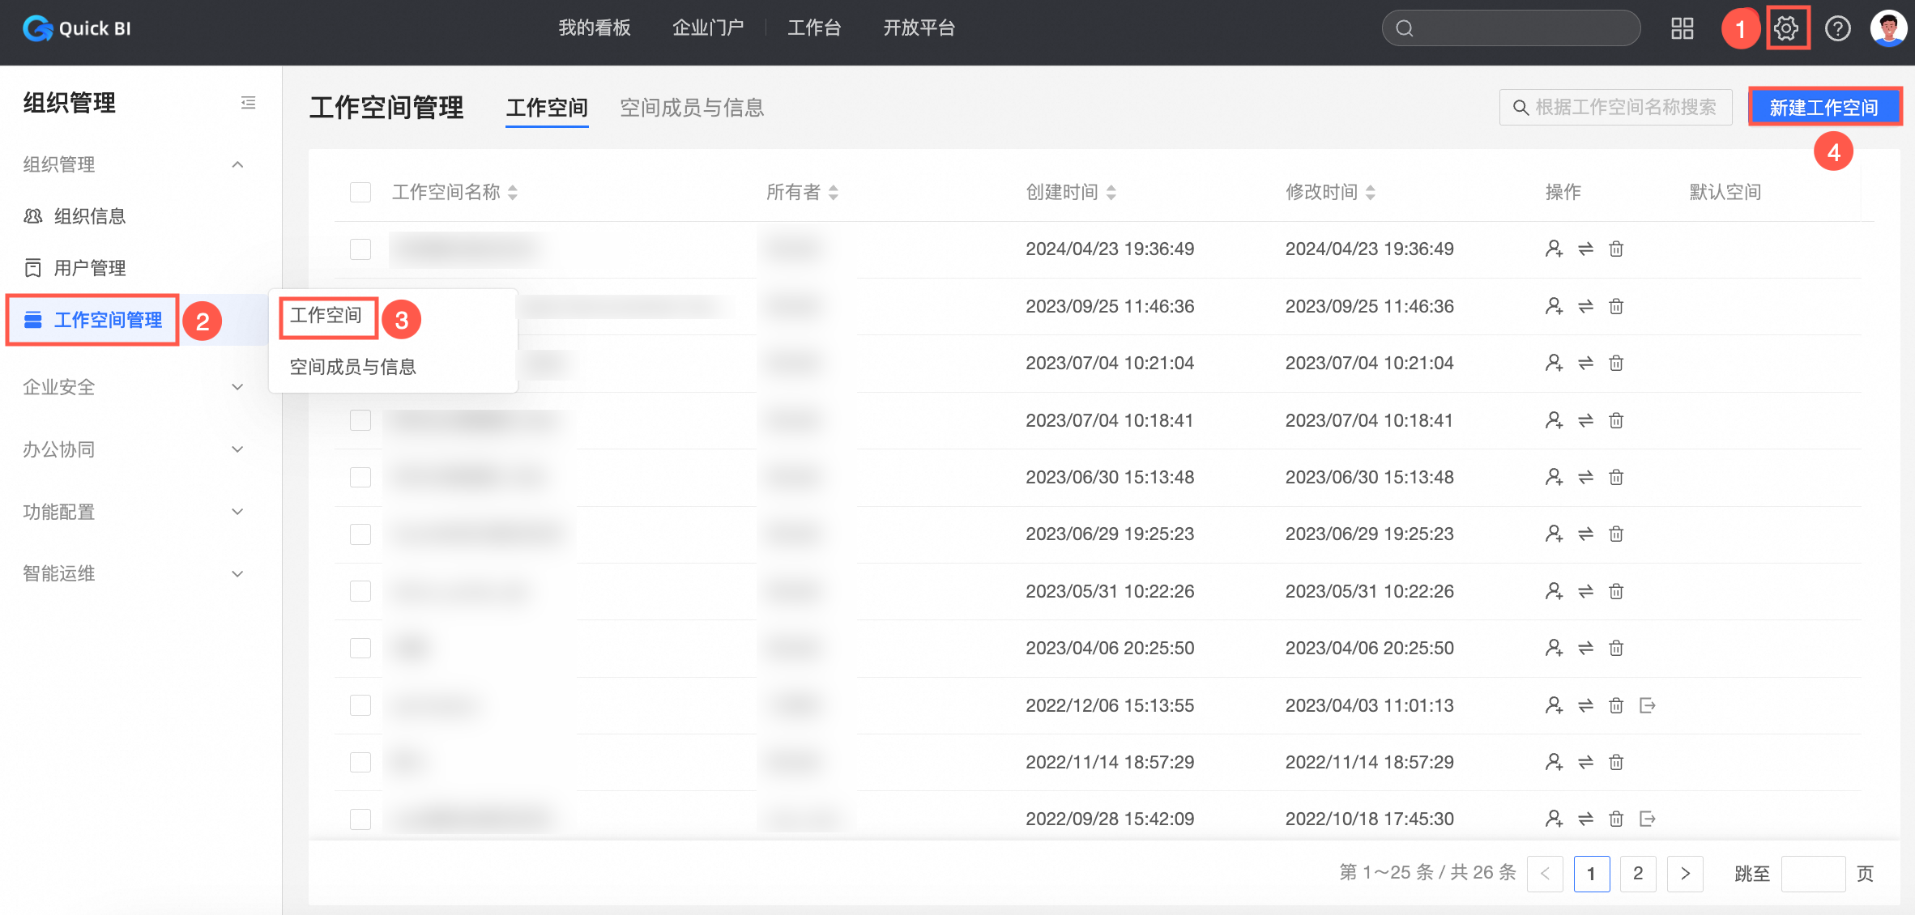Delete the workspace created 2023/09/25 11:46:36
The image size is (1915, 915).
pos(1616,306)
